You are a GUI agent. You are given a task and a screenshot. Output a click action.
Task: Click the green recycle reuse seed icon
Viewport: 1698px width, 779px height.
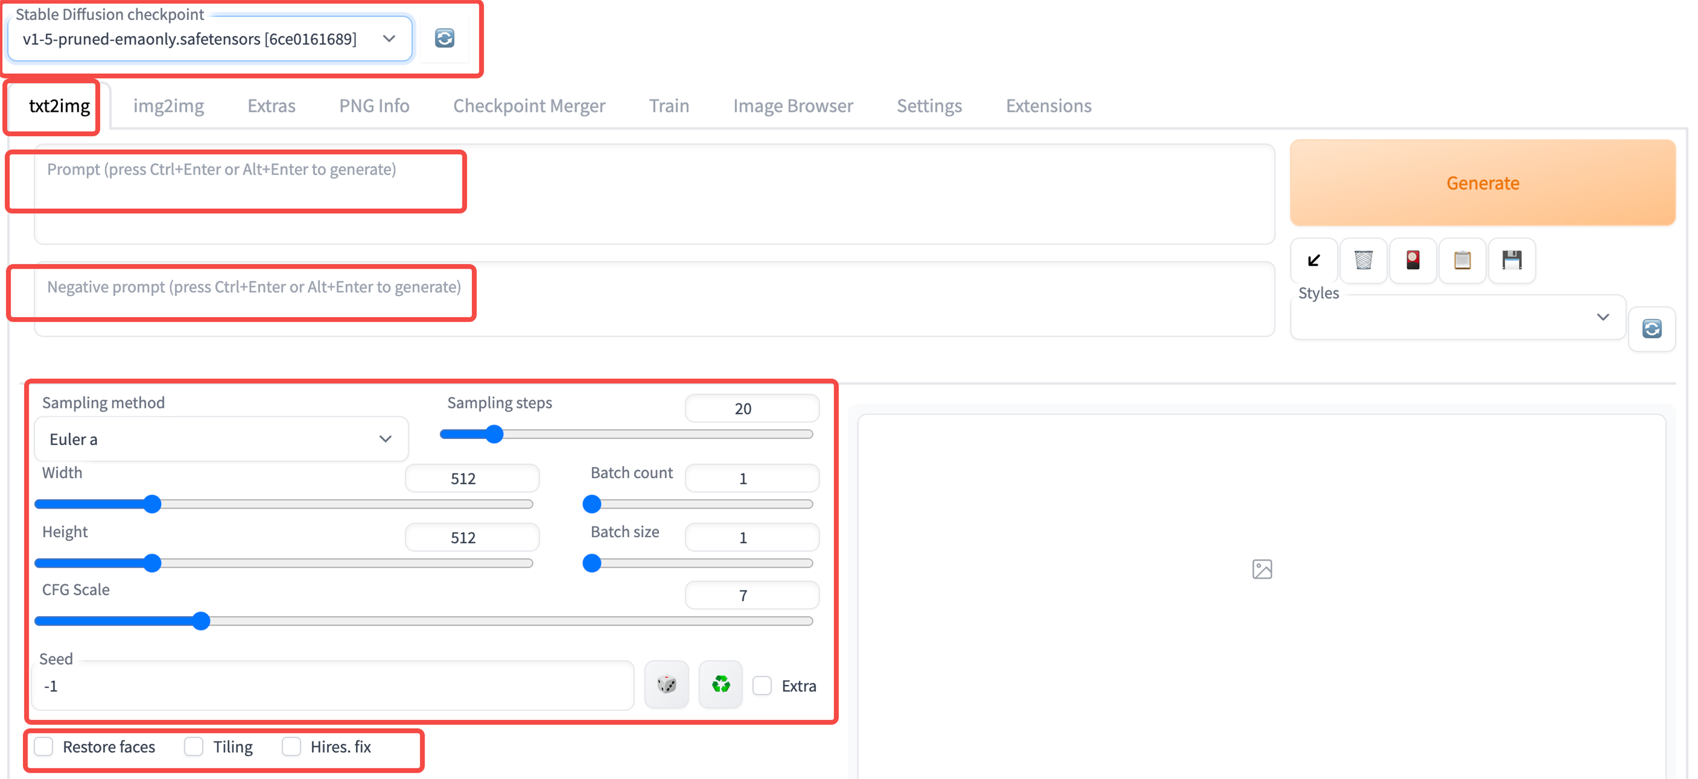pyautogui.click(x=720, y=684)
